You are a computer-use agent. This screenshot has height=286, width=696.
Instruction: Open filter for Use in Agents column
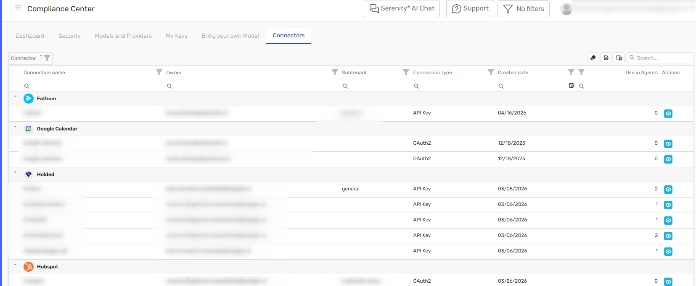581,72
